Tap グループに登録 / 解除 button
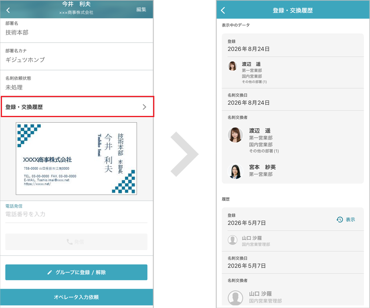The image size is (370, 308). click(76, 272)
